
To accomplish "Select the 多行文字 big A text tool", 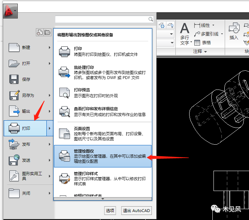I will [184, 28].
